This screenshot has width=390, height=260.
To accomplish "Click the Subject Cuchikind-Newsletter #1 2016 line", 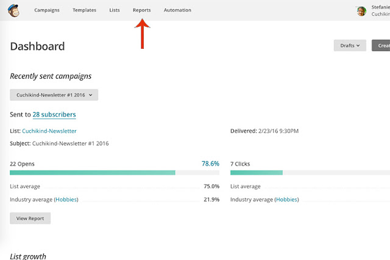I will tap(59, 143).
